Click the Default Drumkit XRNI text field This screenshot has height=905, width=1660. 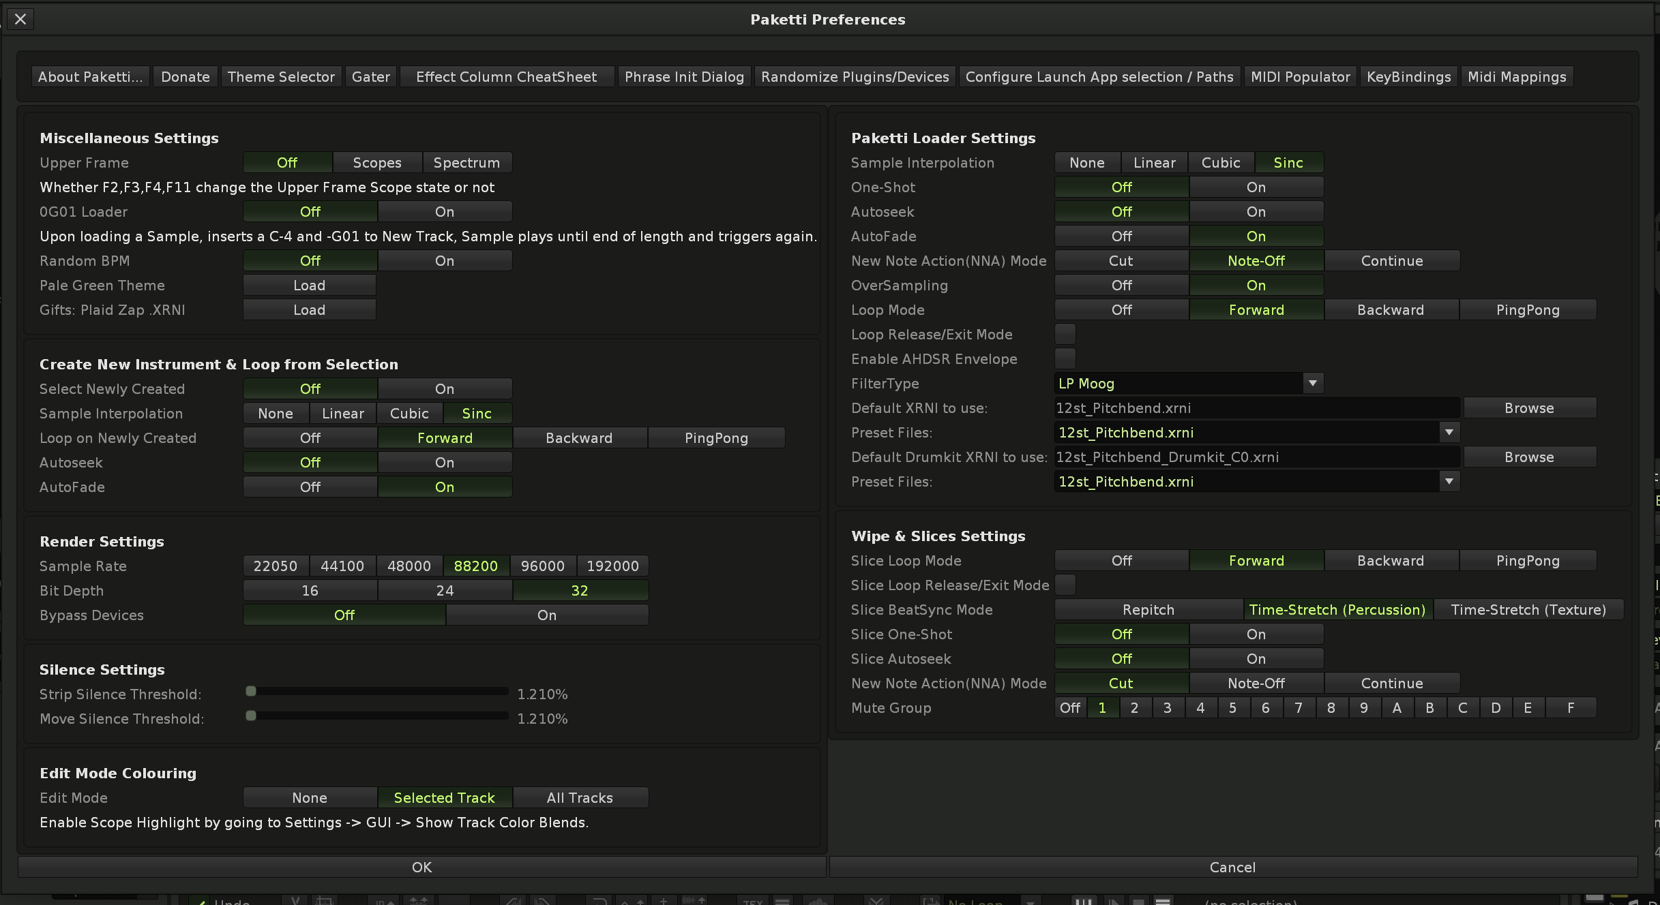click(x=1256, y=457)
